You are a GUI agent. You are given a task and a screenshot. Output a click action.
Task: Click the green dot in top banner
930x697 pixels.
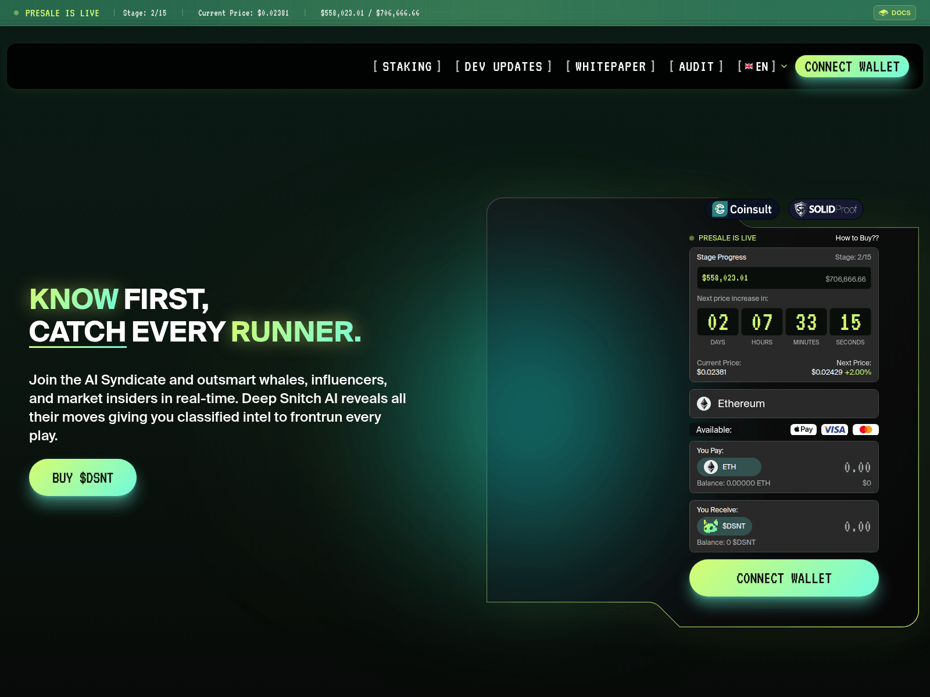(16, 13)
